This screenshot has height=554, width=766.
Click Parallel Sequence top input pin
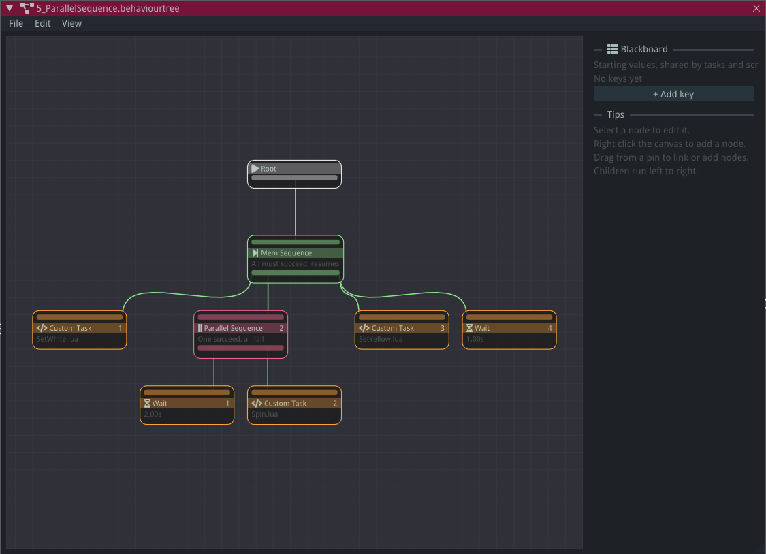coord(241,317)
